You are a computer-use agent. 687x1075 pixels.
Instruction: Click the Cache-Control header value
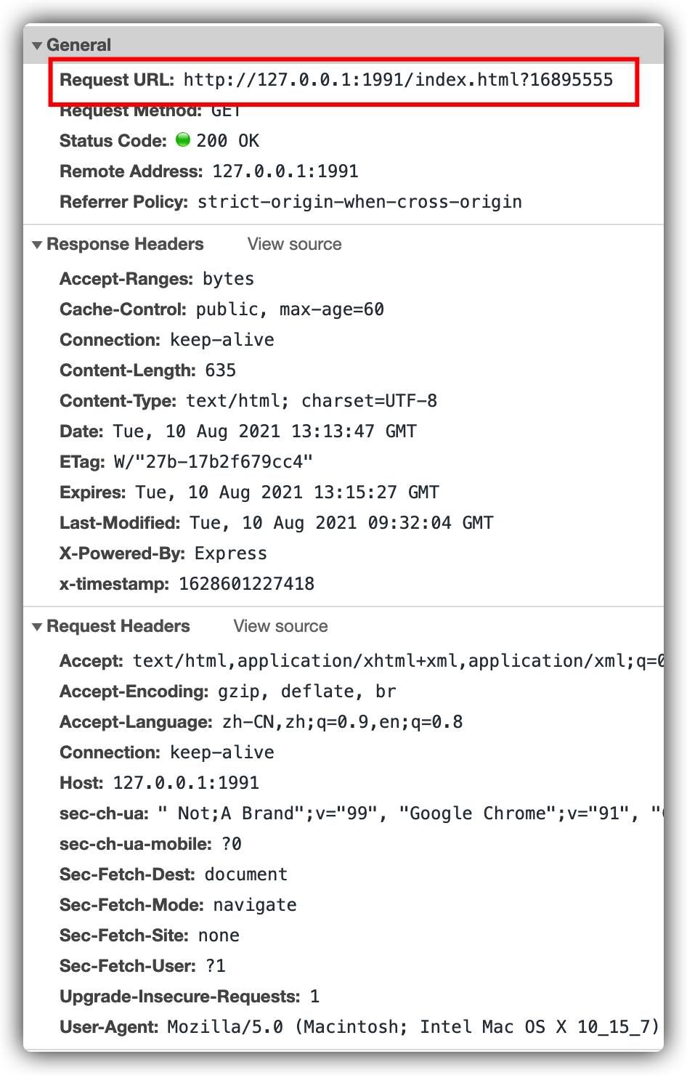[x=290, y=309]
